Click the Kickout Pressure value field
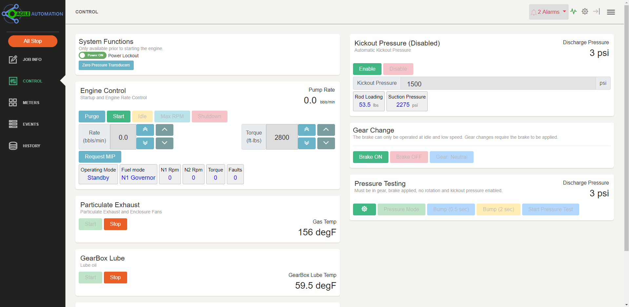Screen dimensions: 629x307 (x=498, y=83)
